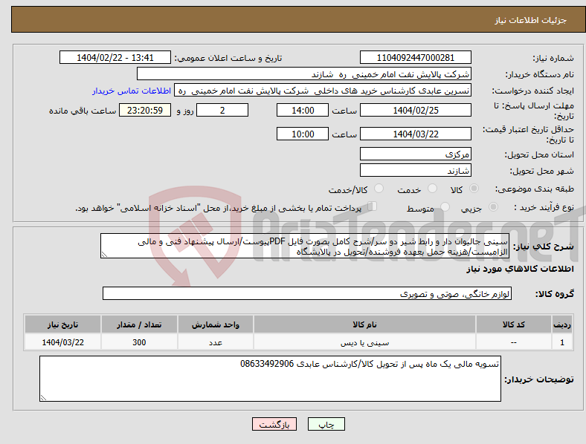The width and height of the screenshot is (586, 444).
Task: Click the تعداد / مقدار column header
Action: [x=139, y=324]
